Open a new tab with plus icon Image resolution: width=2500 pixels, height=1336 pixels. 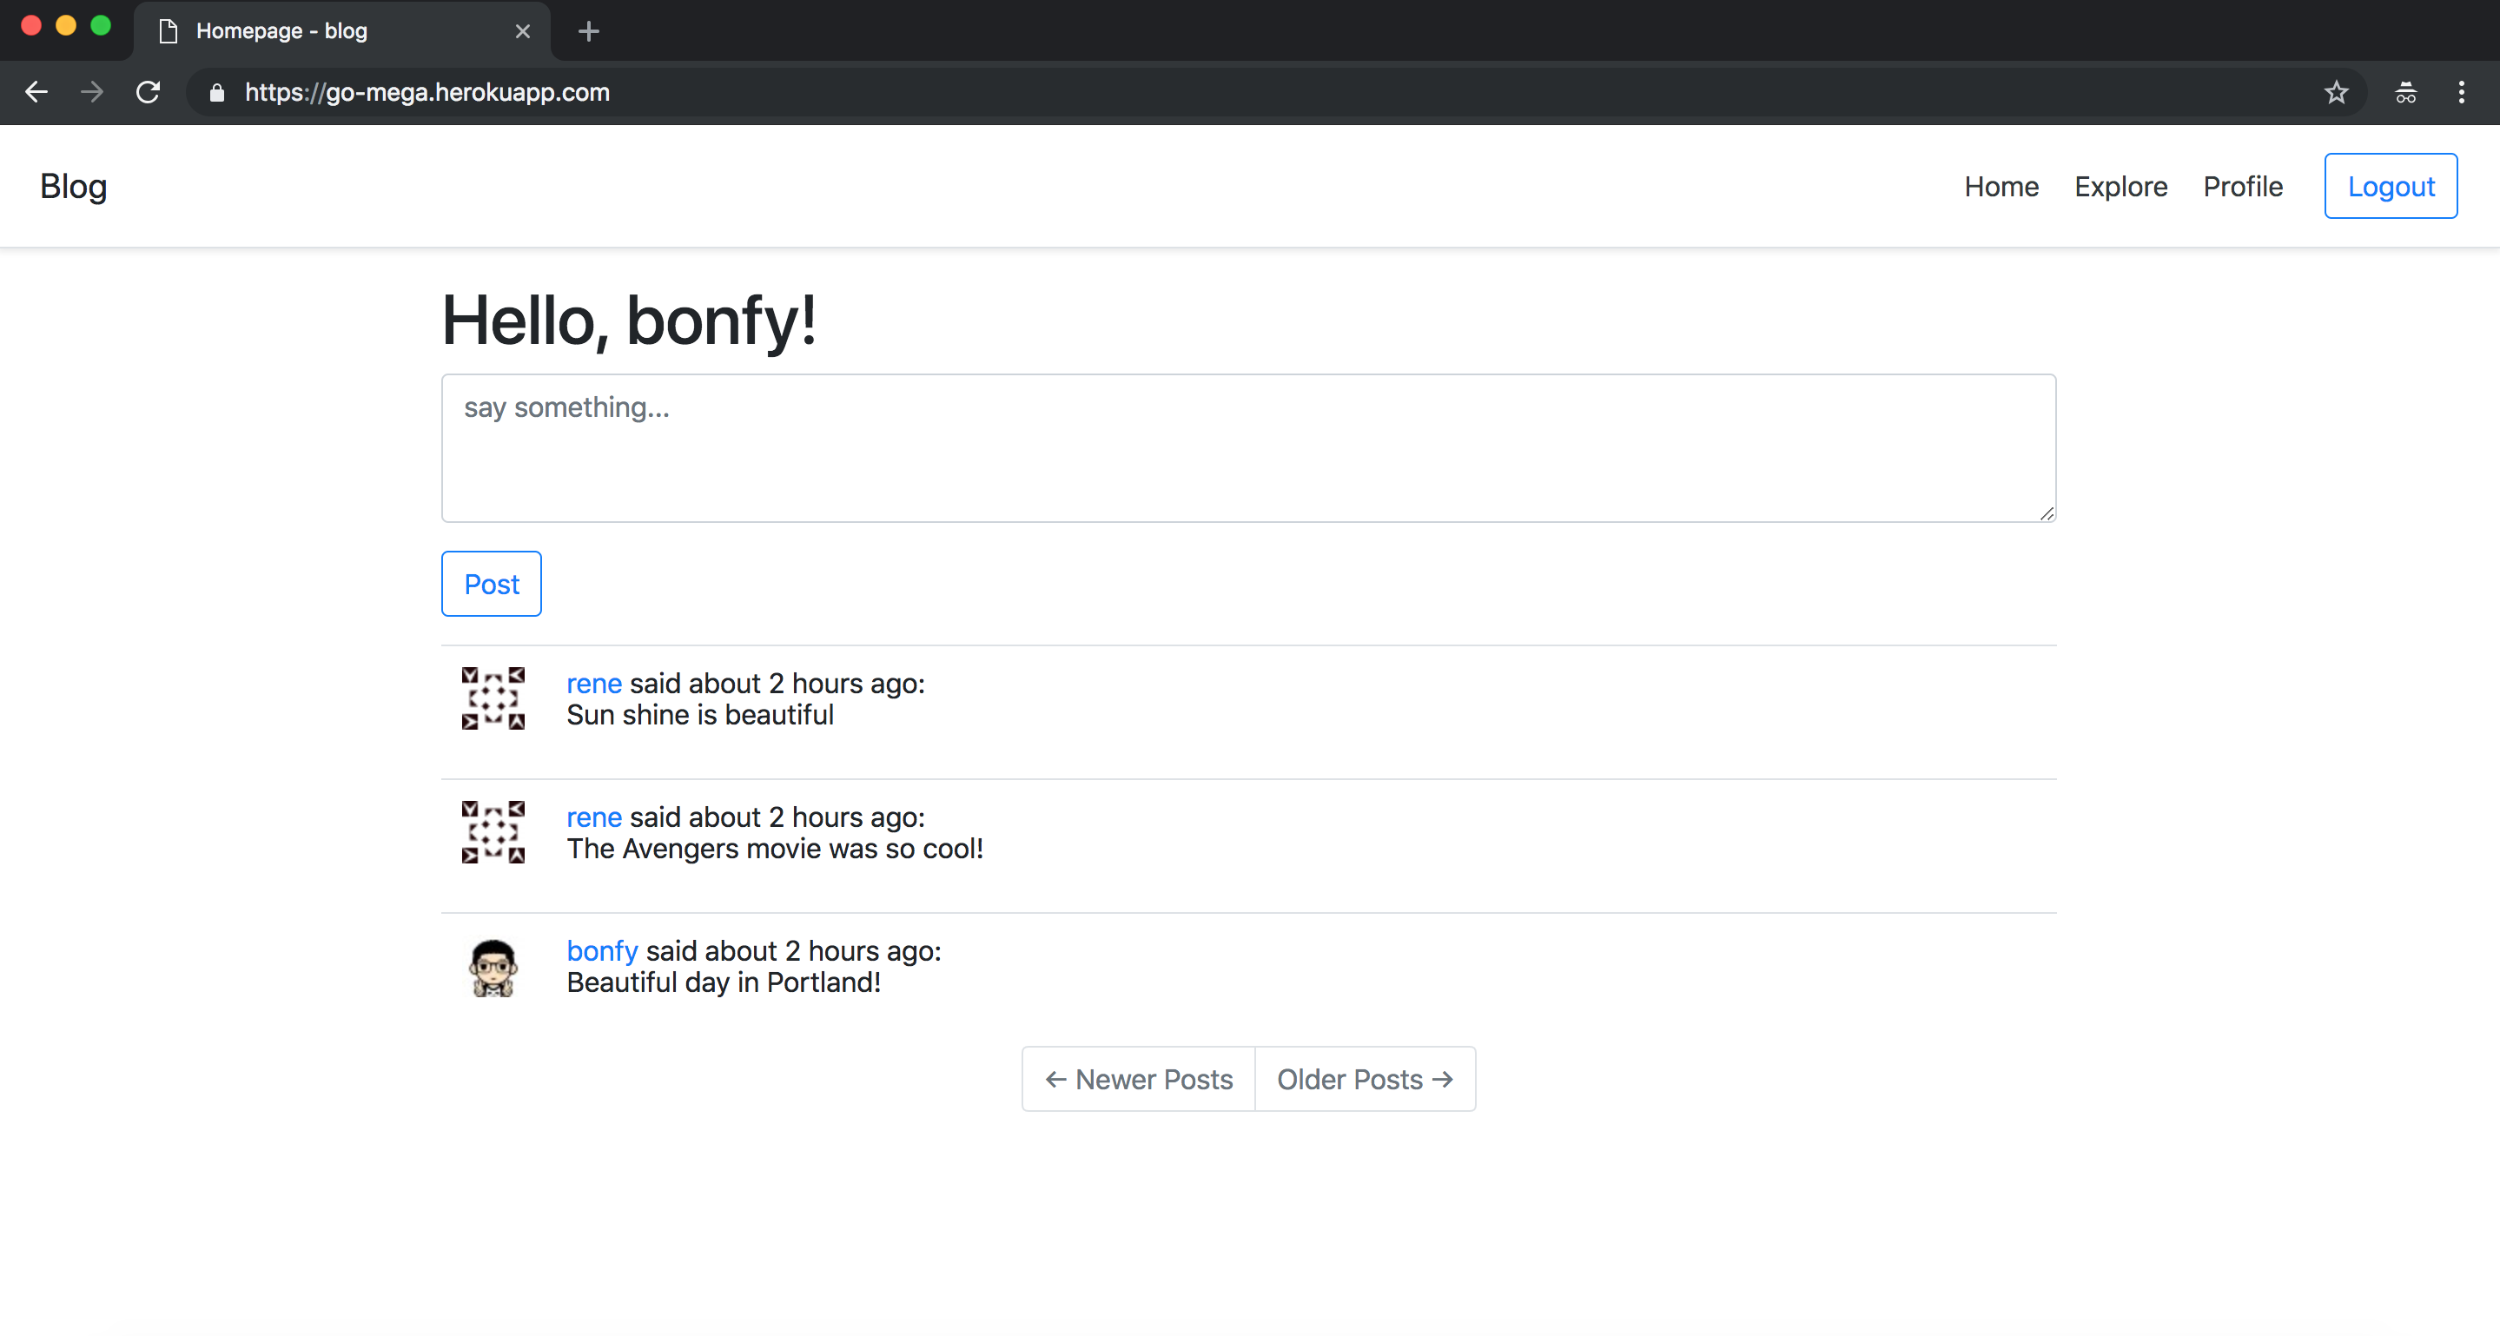point(588,31)
